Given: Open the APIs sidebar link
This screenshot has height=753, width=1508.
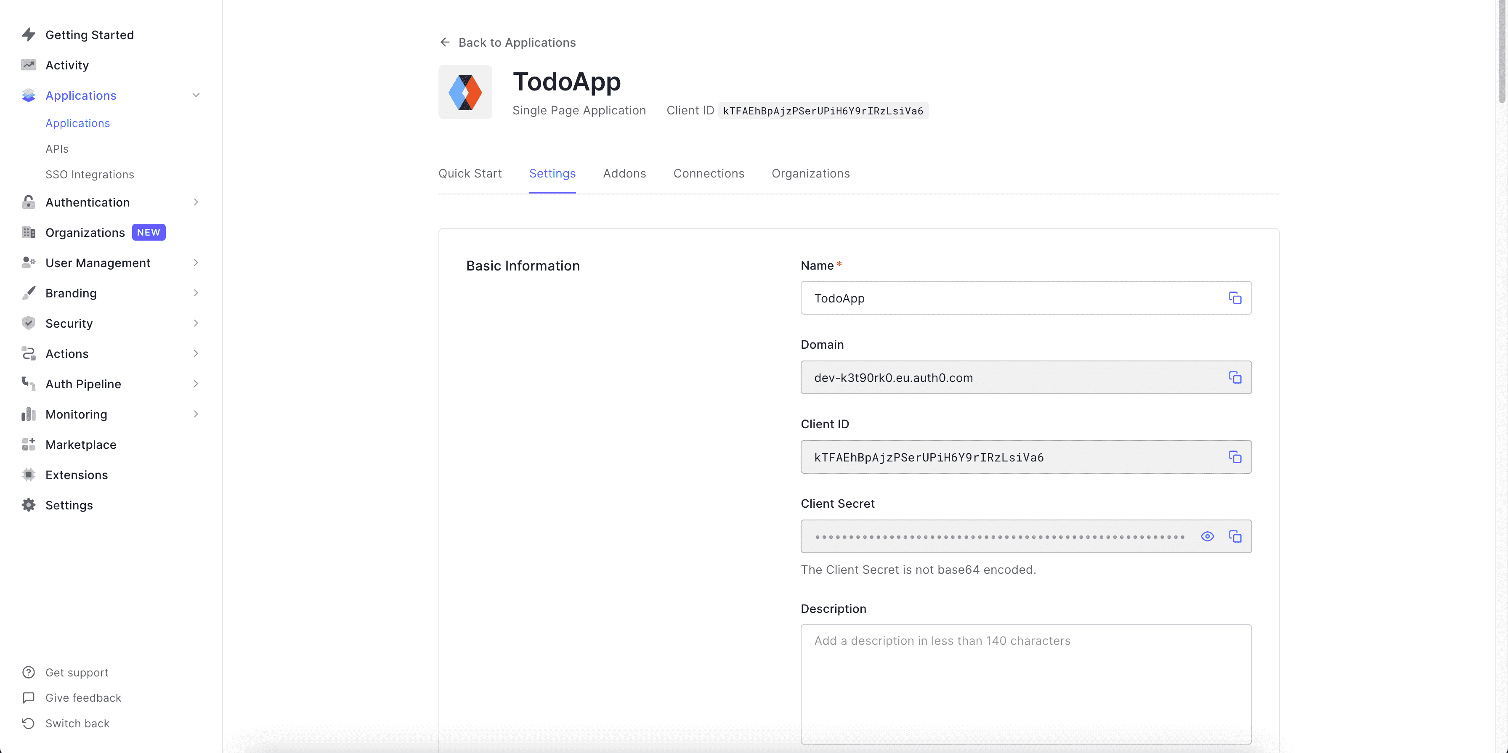Looking at the screenshot, I should coord(57,149).
